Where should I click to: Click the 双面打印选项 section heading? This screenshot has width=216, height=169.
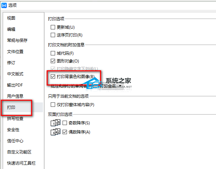[60, 114]
